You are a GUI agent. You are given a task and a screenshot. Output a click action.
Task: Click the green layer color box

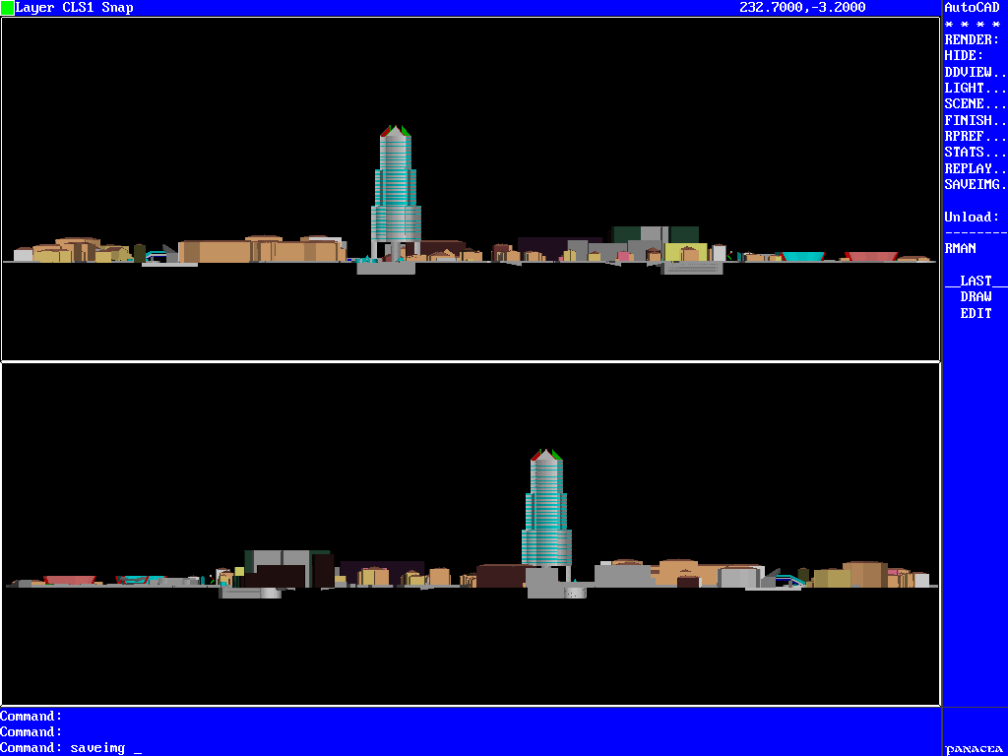tap(8, 8)
